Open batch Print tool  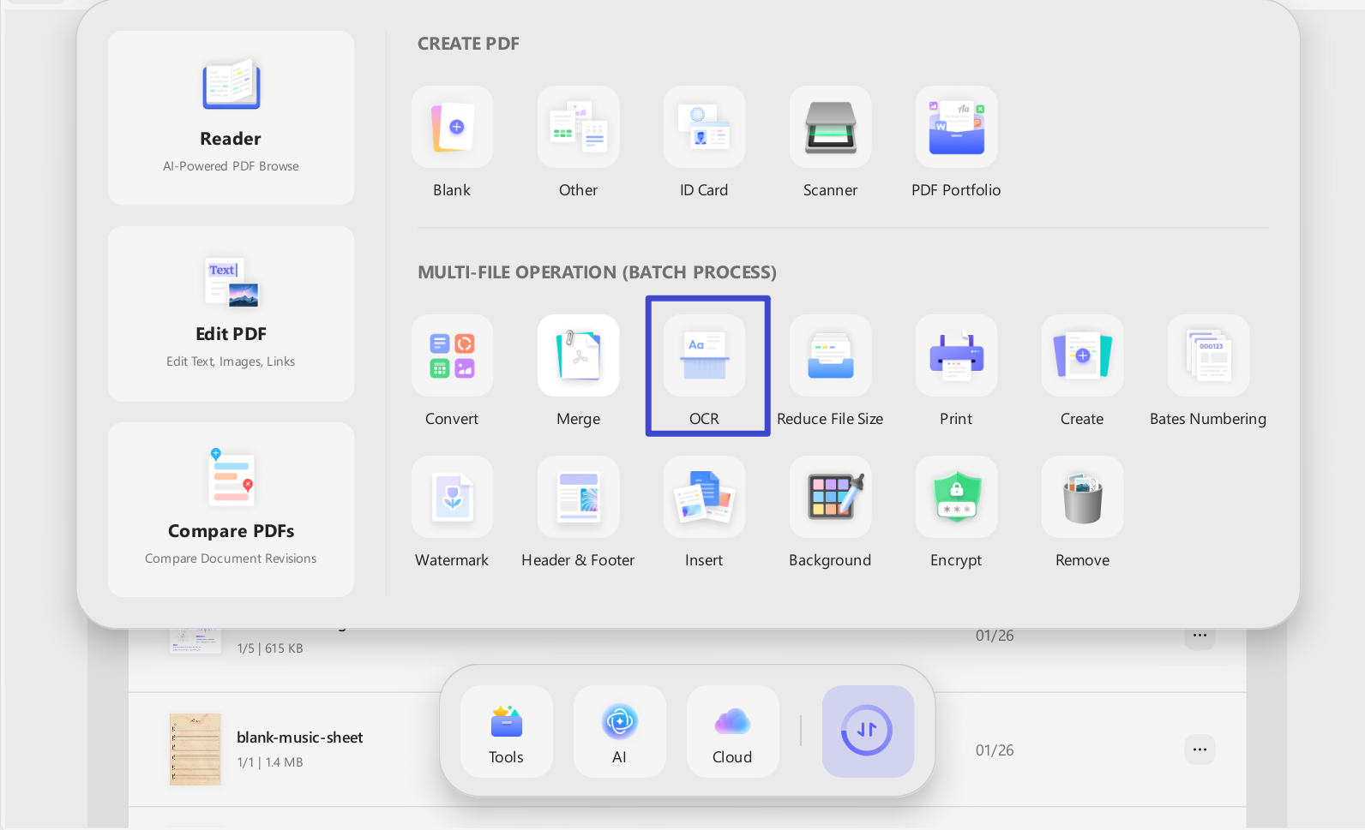[x=956, y=355]
